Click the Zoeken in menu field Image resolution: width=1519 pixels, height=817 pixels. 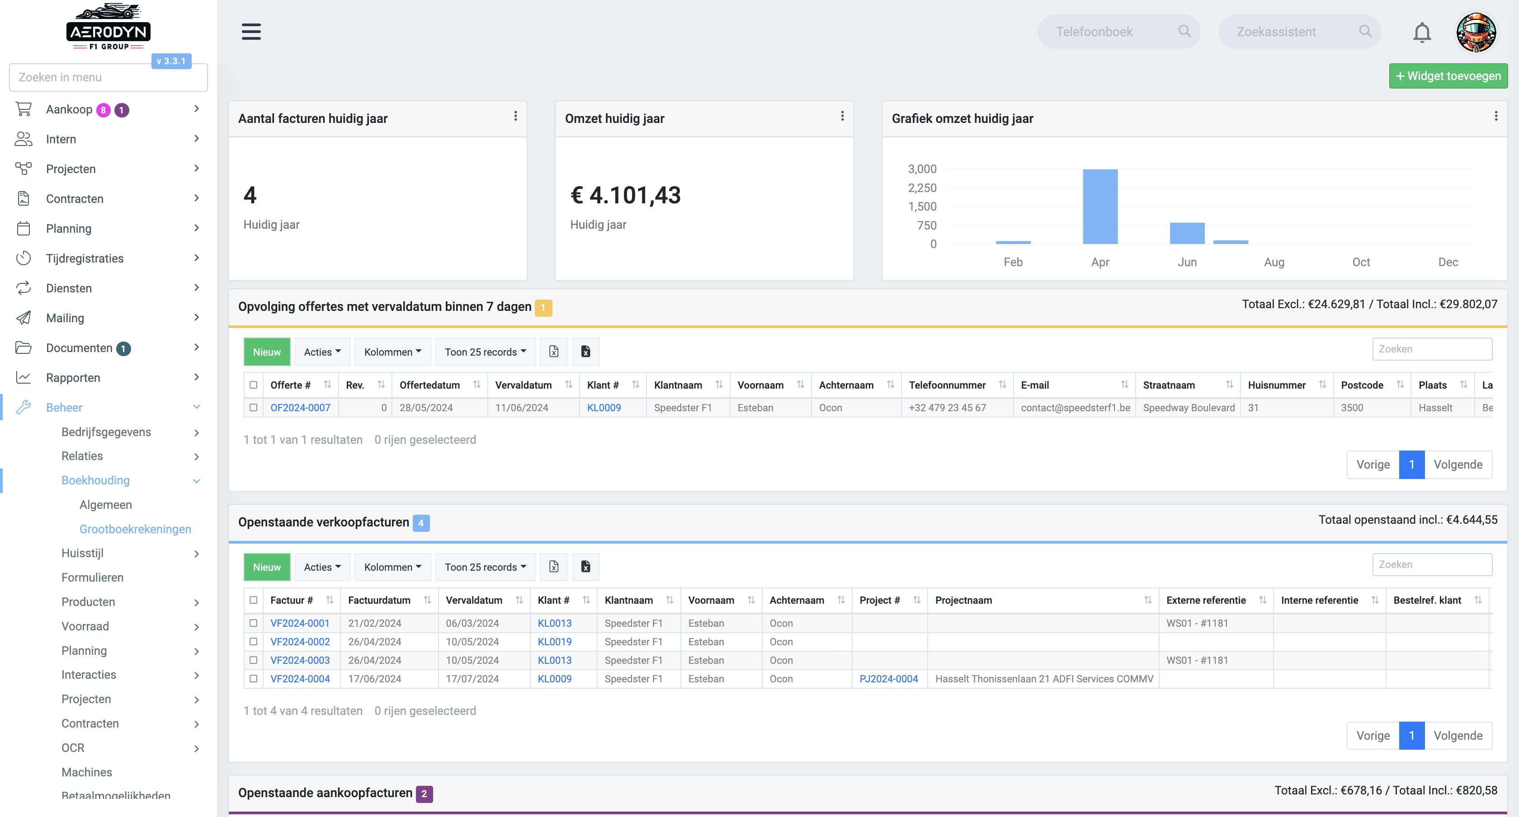[108, 77]
